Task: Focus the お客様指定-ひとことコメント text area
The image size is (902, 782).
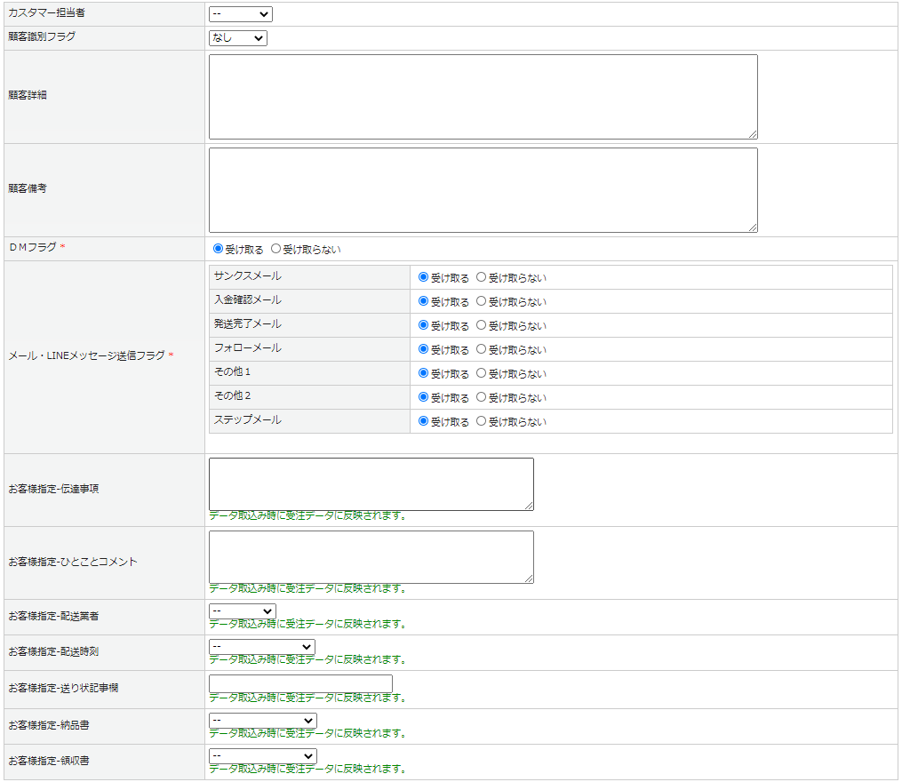Action: click(x=371, y=557)
